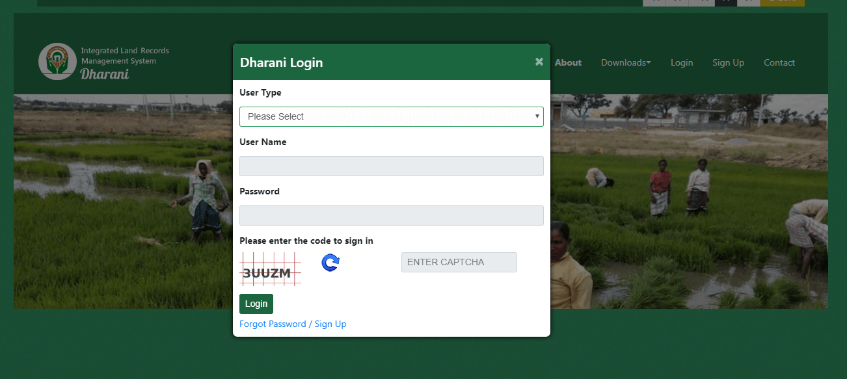
Task: Open Sign Up from the navigation bar
Action: 728,62
